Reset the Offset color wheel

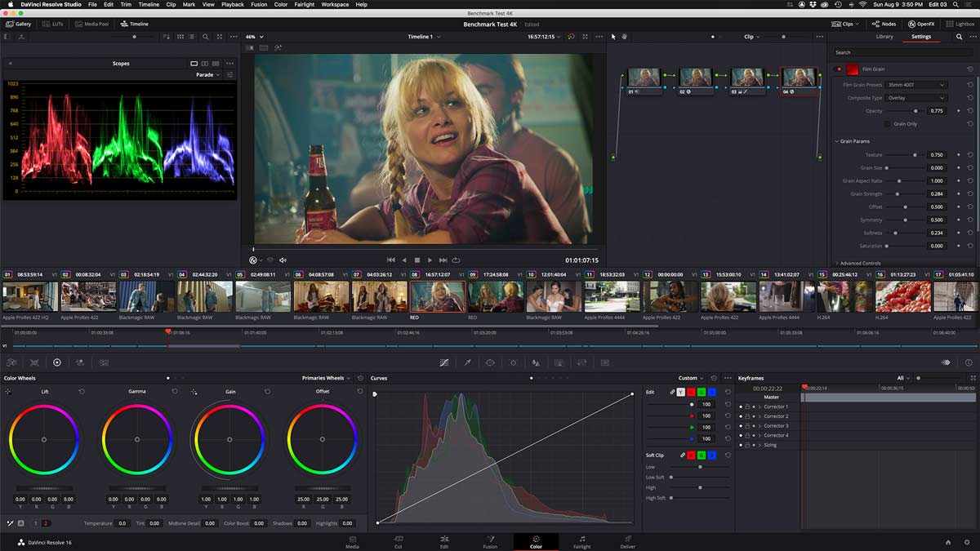tap(360, 392)
